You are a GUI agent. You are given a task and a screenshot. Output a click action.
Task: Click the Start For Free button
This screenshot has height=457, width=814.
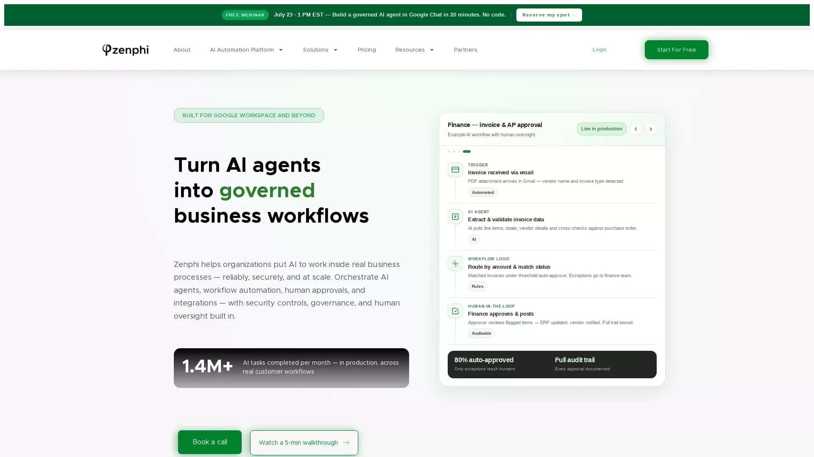(x=677, y=50)
